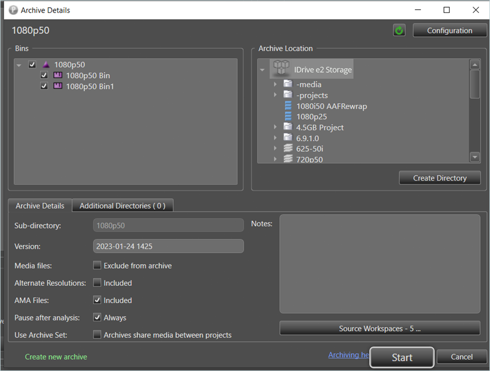Click the 6.9.1.0 folder icon

pyautogui.click(x=288, y=137)
